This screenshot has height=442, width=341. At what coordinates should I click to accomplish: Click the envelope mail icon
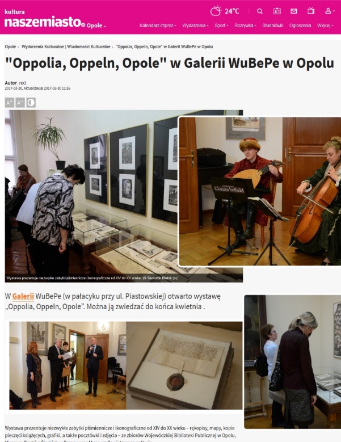294,11
